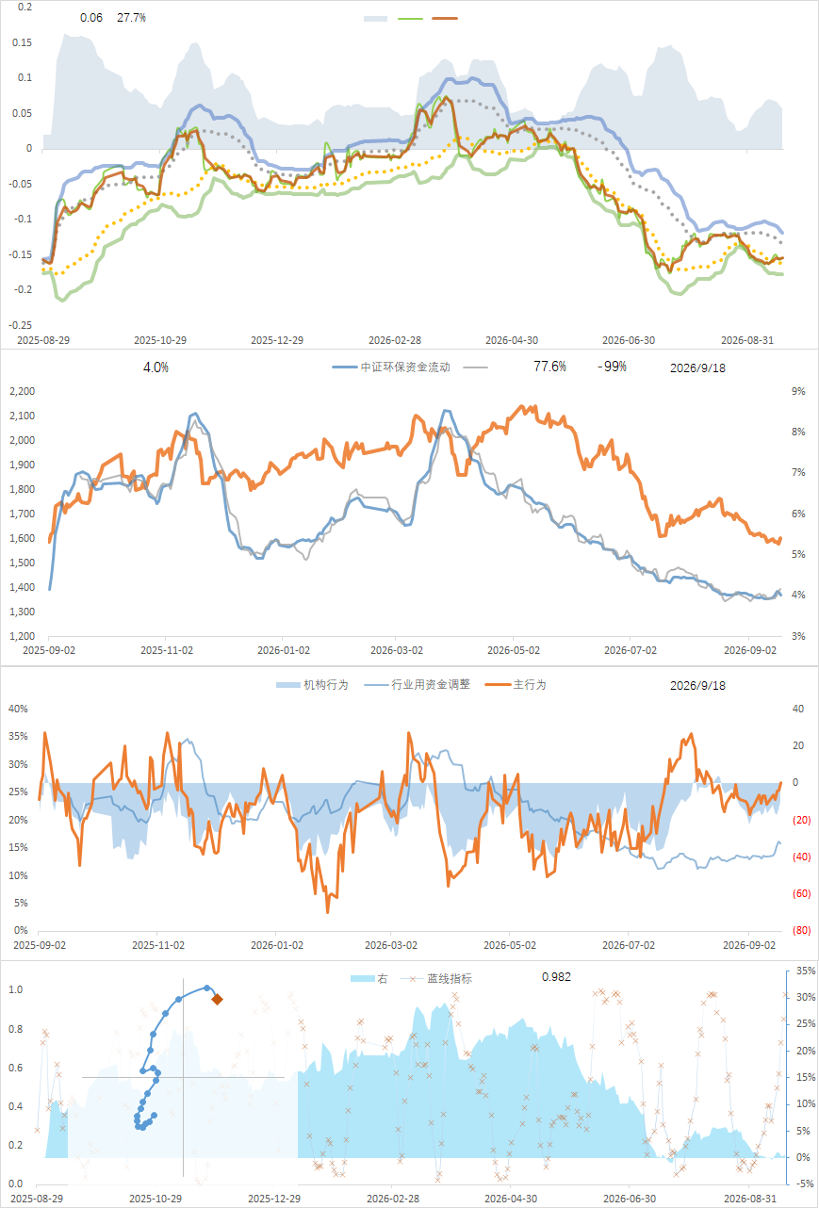Select the 2026-02-28 axis label in top chart

pyautogui.click(x=395, y=339)
